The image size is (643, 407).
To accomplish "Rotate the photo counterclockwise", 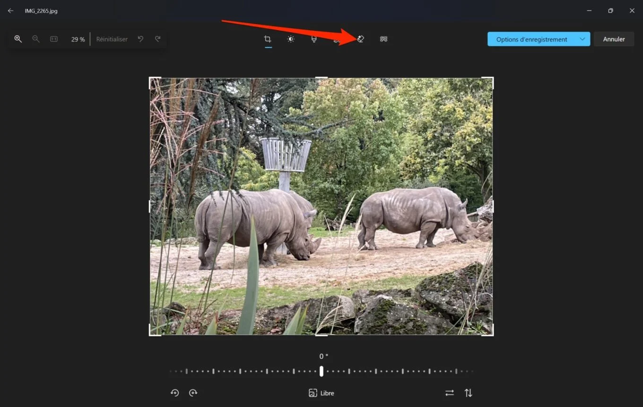I will click(x=175, y=393).
